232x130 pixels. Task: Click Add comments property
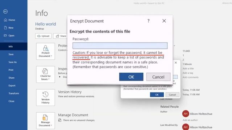(191, 77)
